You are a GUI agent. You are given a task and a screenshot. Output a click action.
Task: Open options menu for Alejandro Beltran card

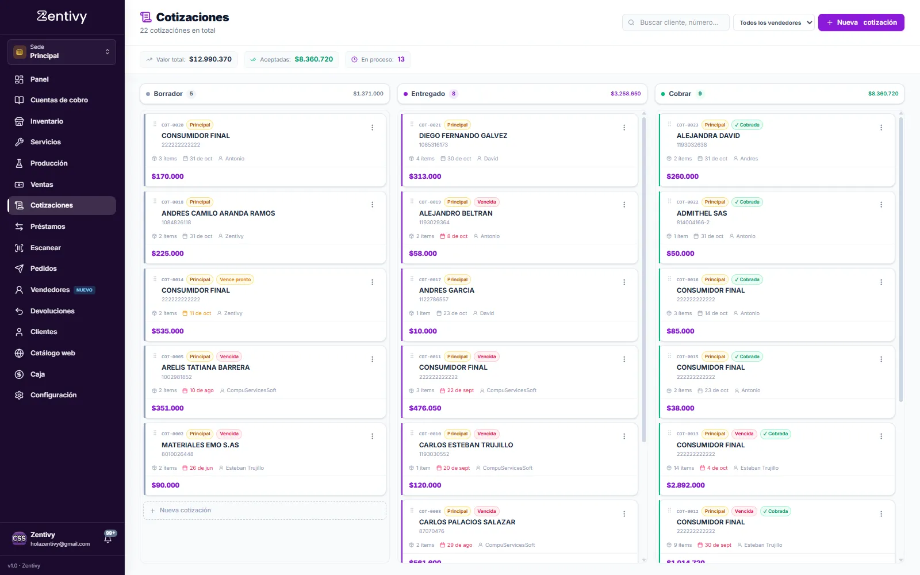(x=624, y=205)
